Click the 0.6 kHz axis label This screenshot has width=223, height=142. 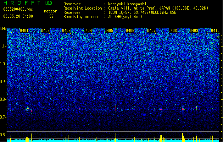[x=3, y=135]
